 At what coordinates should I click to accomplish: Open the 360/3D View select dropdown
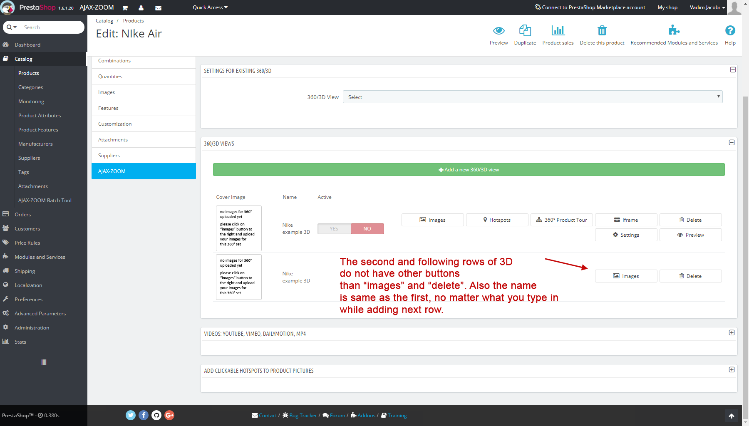[533, 97]
